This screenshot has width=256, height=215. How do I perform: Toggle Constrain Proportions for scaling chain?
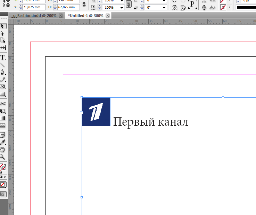coord(129,4)
